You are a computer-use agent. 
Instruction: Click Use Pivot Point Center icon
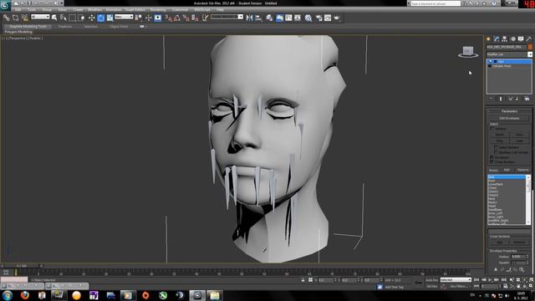point(138,18)
